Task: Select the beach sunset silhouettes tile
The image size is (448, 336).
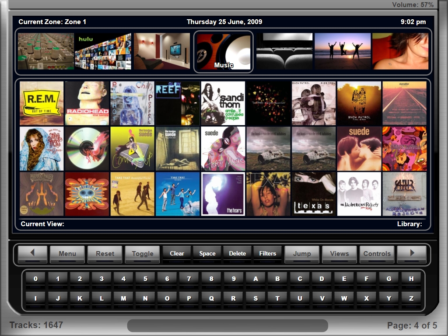Action: (x=343, y=51)
